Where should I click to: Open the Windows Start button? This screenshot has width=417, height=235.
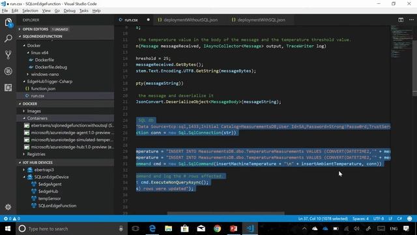(x=8, y=228)
